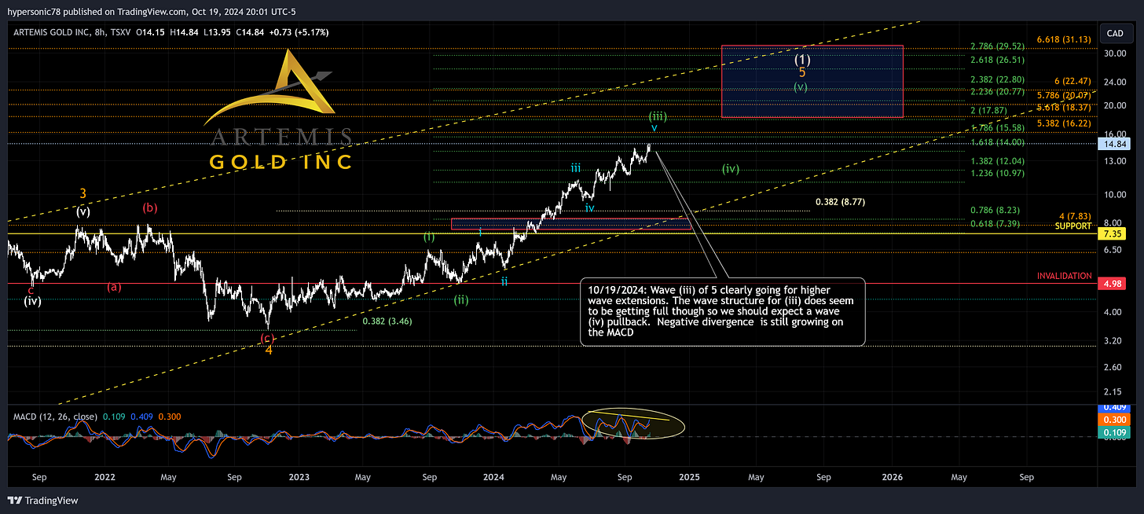Click the 2025 time axis label
Viewport: 1144px width, 514px height.
(689, 476)
